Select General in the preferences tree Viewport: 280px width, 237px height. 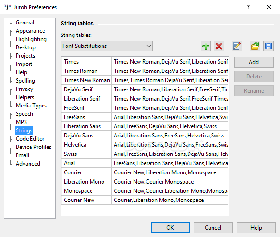point(25,23)
